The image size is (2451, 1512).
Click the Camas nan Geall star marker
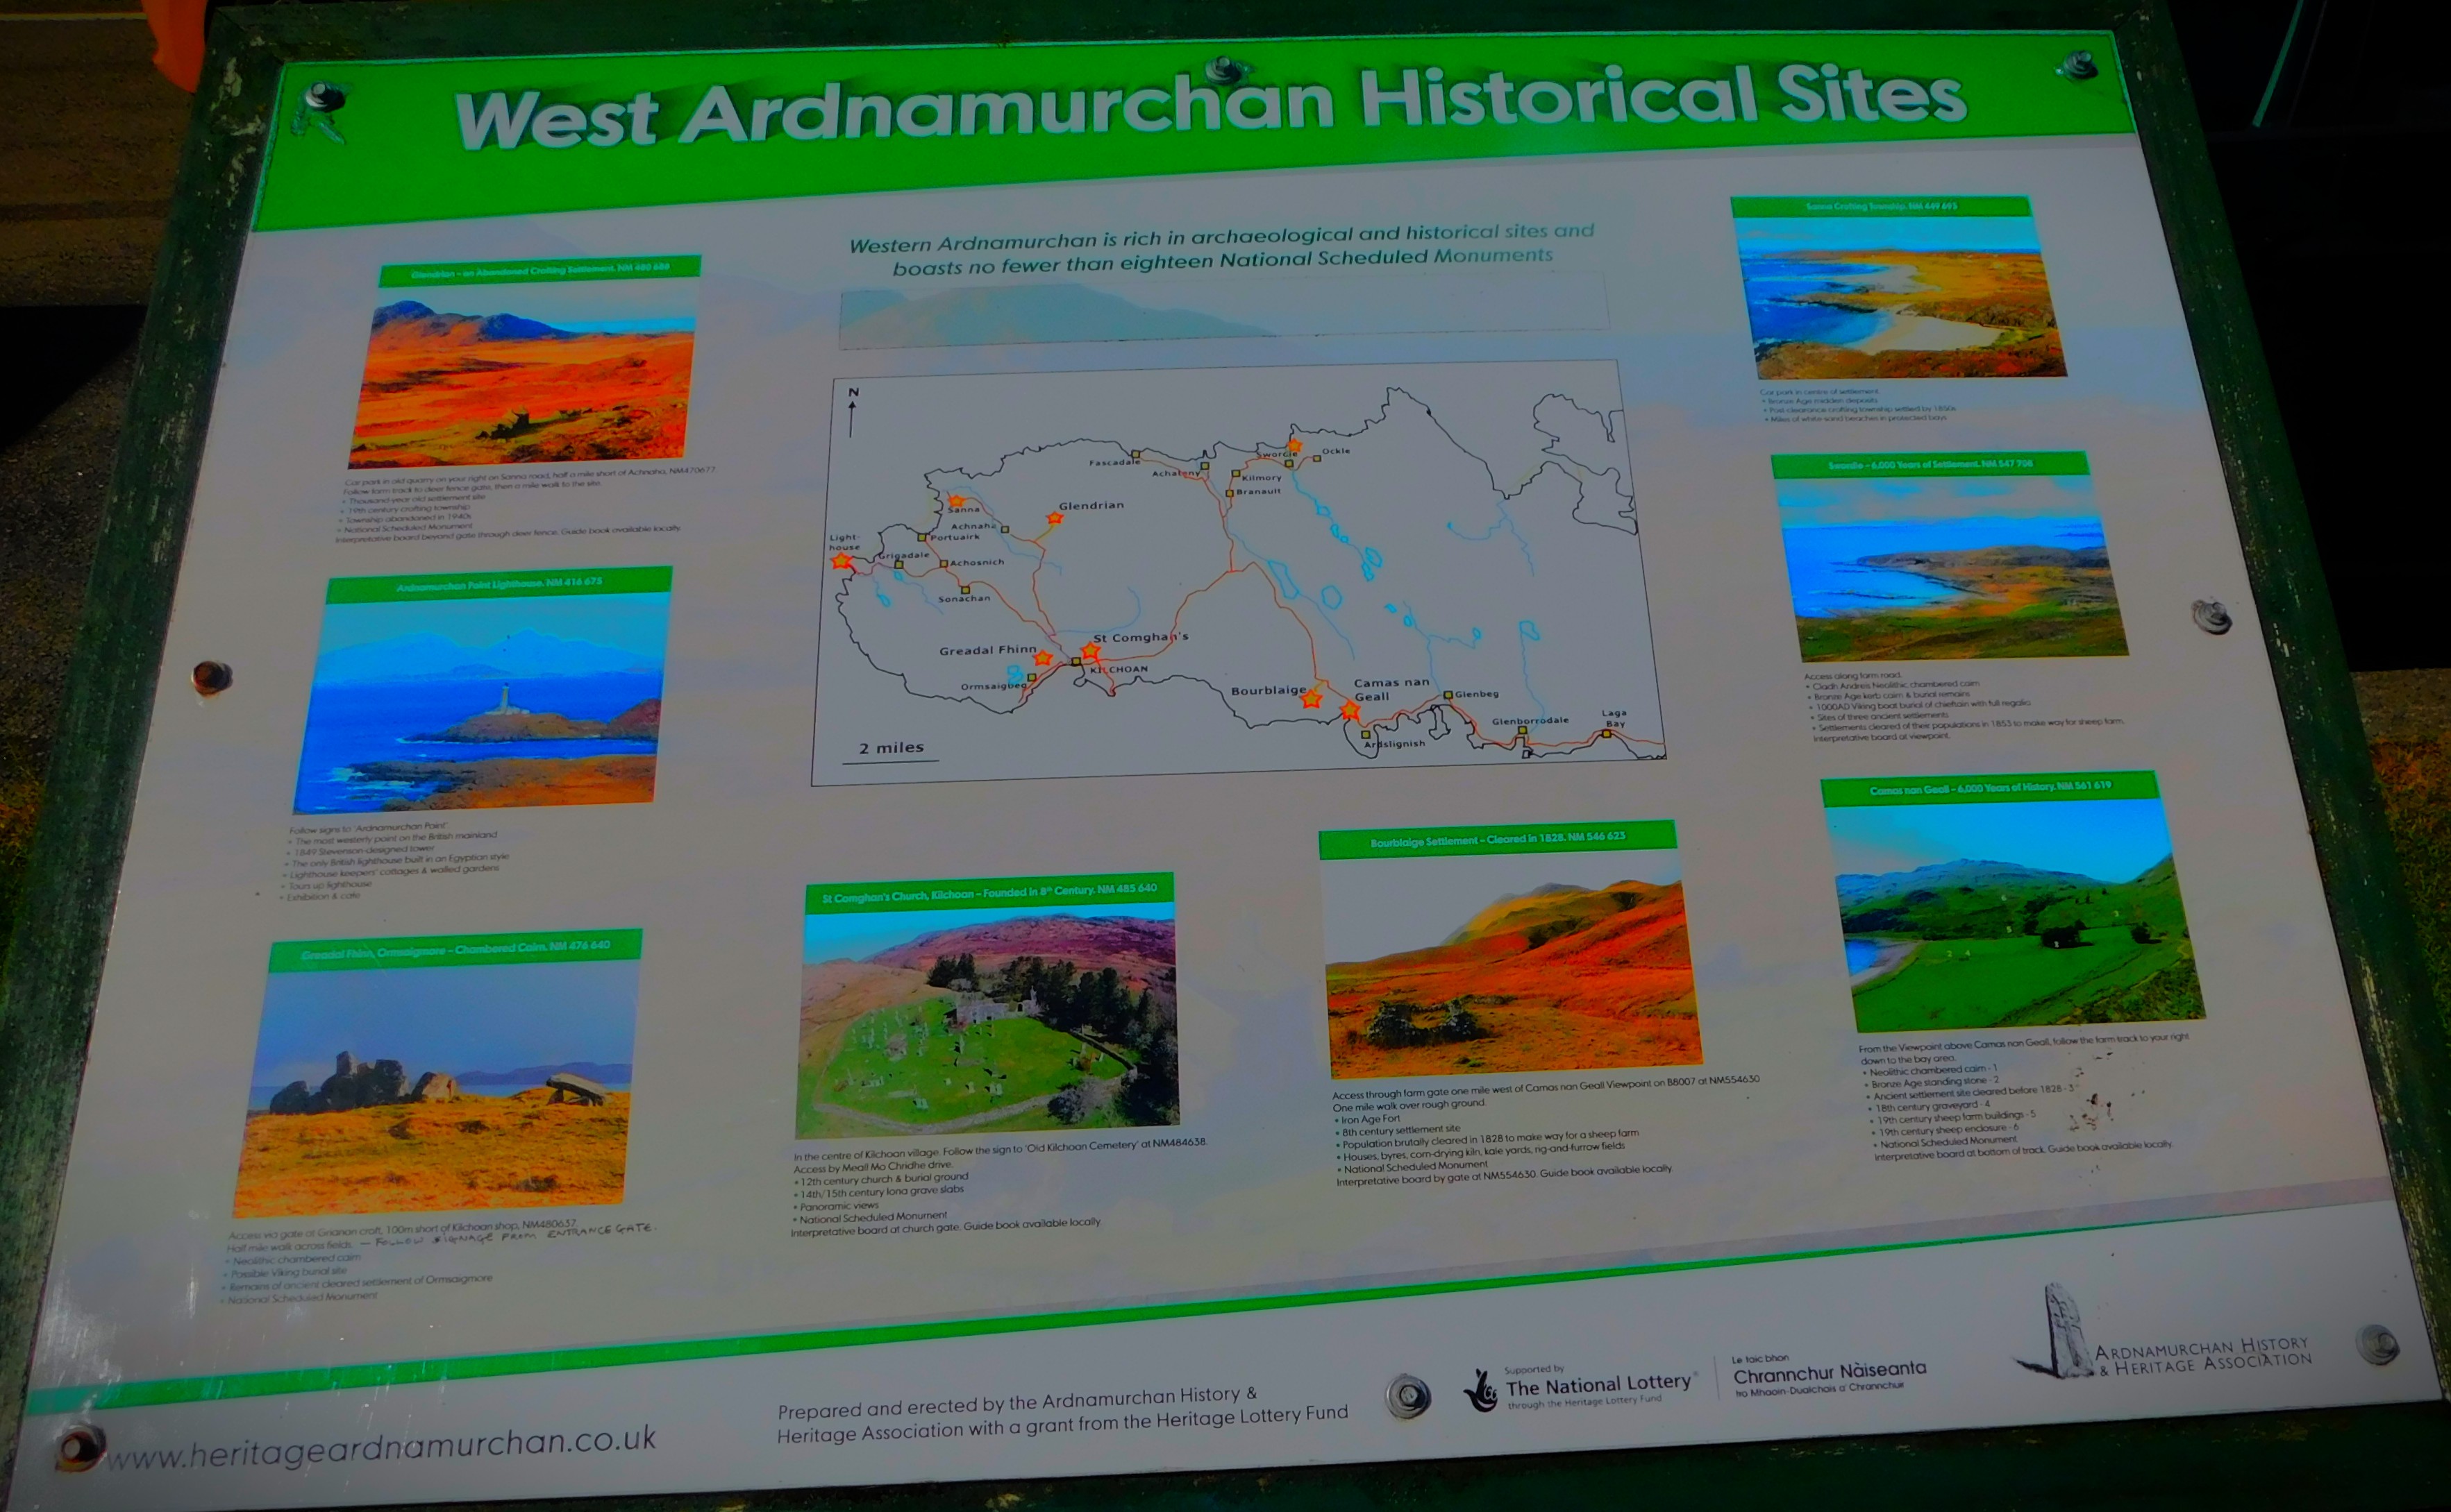[1350, 710]
